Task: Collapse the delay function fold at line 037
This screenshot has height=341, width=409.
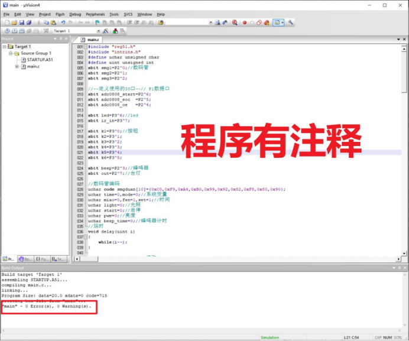Action: tap(85, 237)
